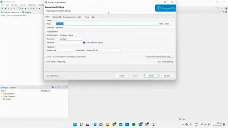This screenshot has height=128, width=228.
Task: Toggle Save password locally checkbox
Action: [84, 43]
